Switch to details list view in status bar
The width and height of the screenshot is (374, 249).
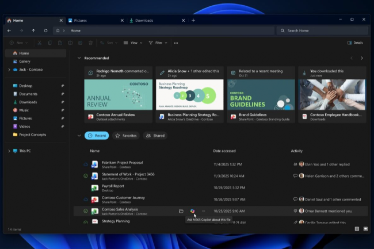357,229
